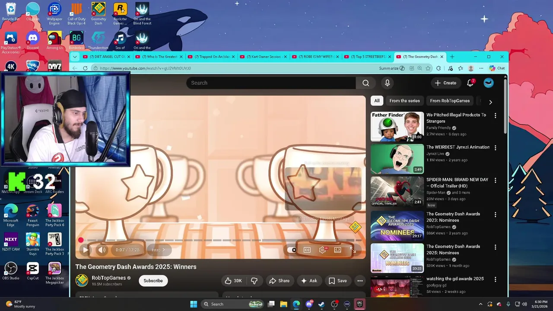Launch OBS Studio from the desktop

11,271
